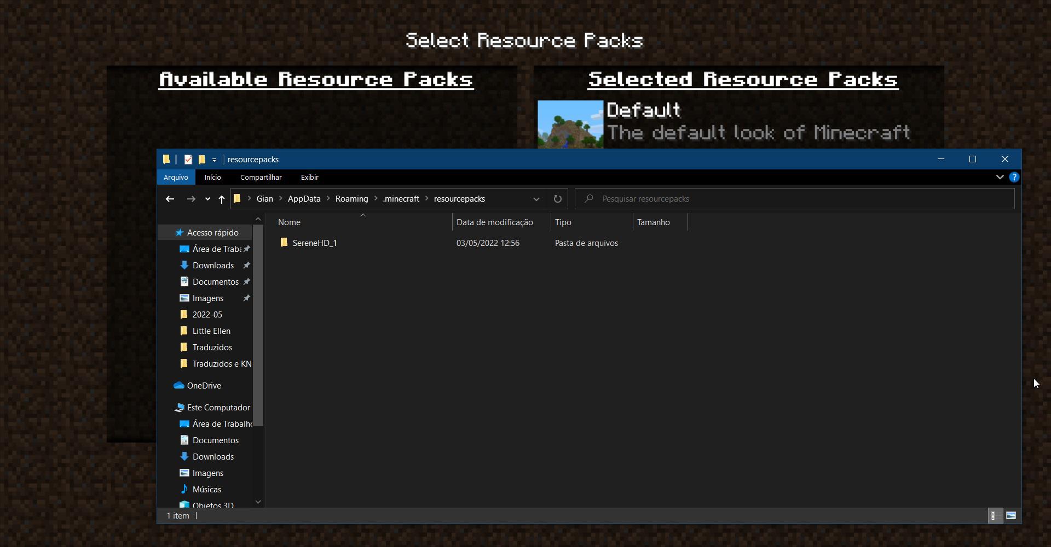Viewport: 1051px width, 547px height.
Task: Switch to large icons view layout
Action: [x=1010, y=515]
